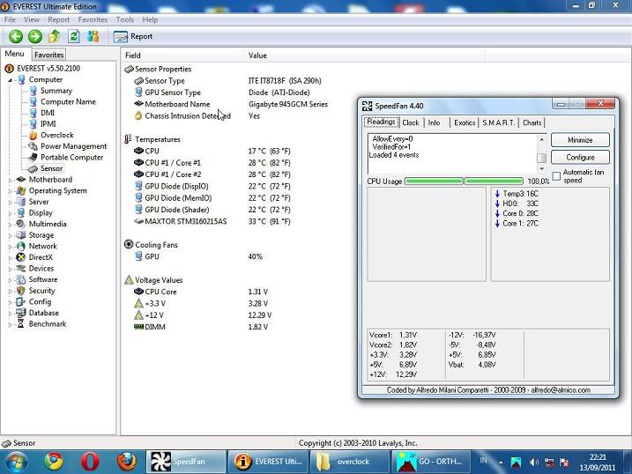Image resolution: width=632 pixels, height=474 pixels.
Task: Expand the Server tree node
Action: (10, 202)
